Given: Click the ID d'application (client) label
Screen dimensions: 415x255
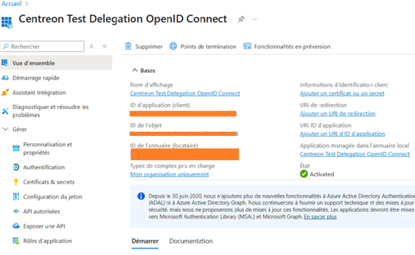Looking at the screenshot, I should [x=160, y=105].
